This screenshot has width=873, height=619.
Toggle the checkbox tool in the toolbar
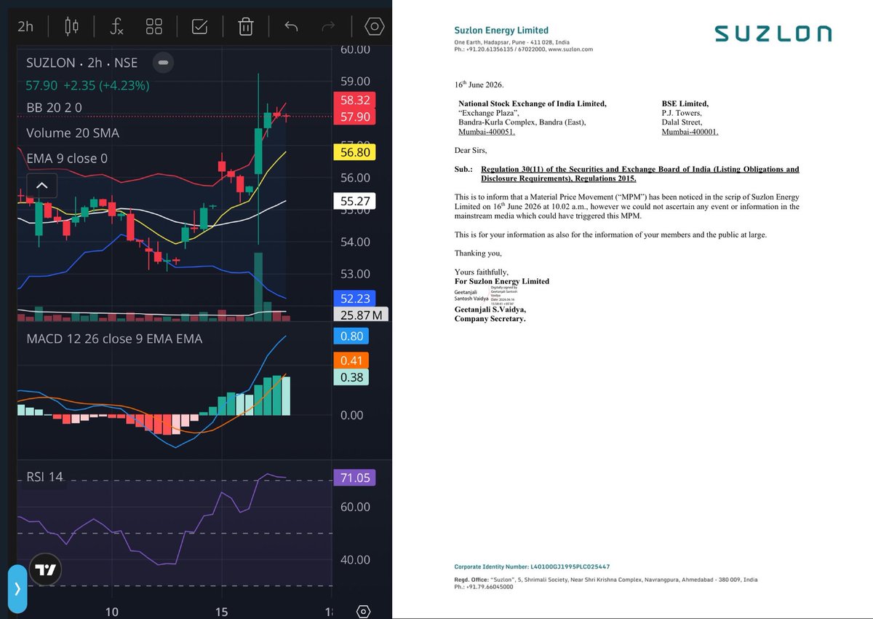(x=199, y=27)
